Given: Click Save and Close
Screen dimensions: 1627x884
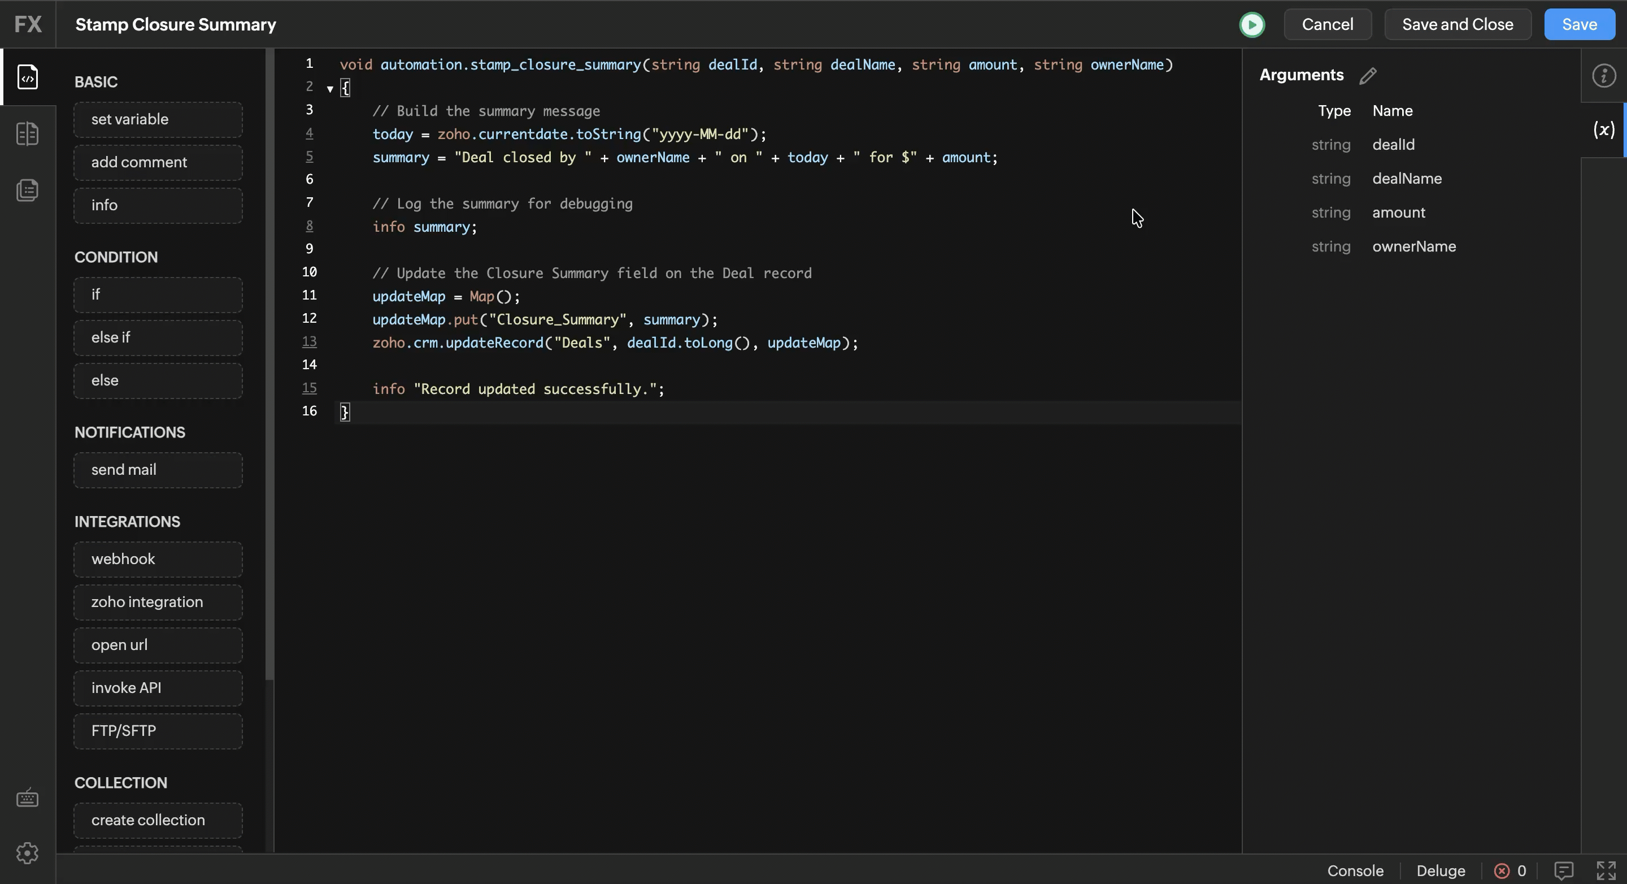Looking at the screenshot, I should [x=1458, y=24].
